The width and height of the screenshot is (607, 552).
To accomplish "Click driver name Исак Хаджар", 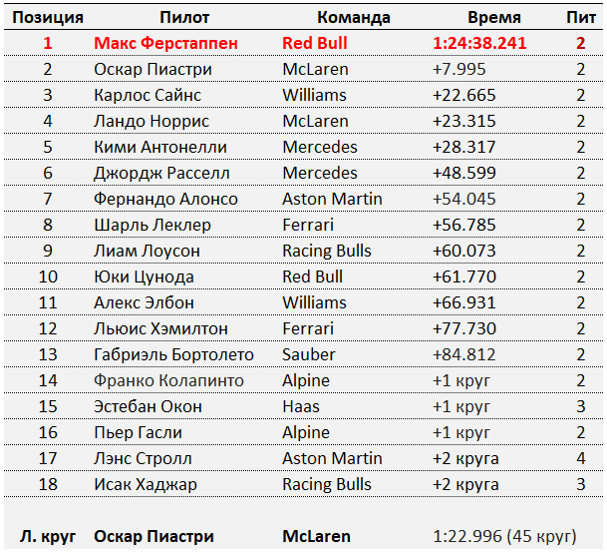I will [x=146, y=484].
